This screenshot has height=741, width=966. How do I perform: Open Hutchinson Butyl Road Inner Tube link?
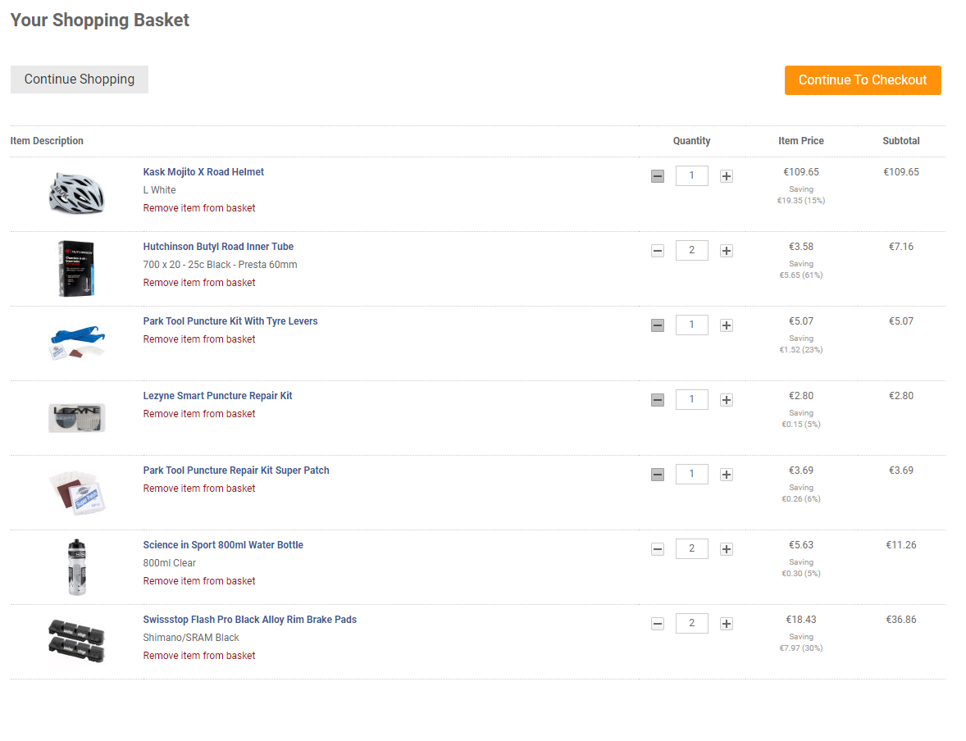point(218,247)
